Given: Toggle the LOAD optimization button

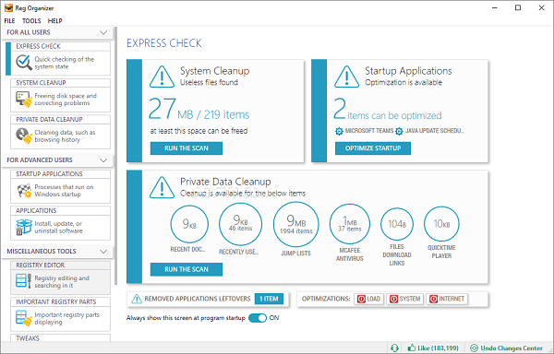Looking at the screenshot, I should [368, 299].
